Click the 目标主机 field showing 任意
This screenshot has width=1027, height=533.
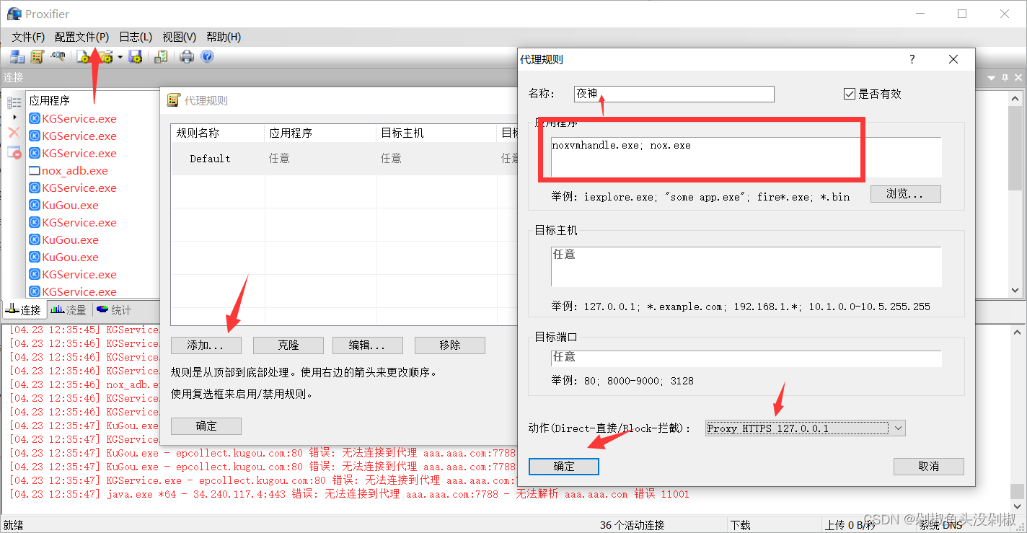point(746,267)
